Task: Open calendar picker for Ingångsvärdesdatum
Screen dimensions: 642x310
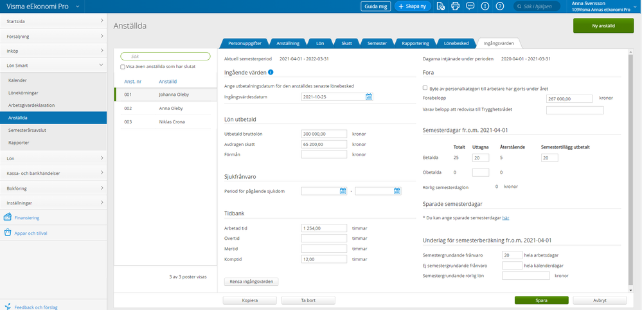Action: [x=369, y=97]
